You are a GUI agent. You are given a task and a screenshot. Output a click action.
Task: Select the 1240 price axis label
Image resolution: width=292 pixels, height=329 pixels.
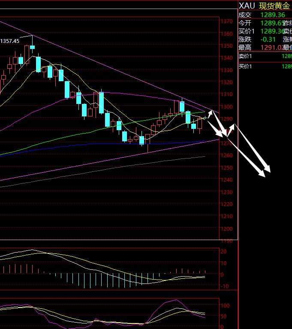tap(226, 180)
